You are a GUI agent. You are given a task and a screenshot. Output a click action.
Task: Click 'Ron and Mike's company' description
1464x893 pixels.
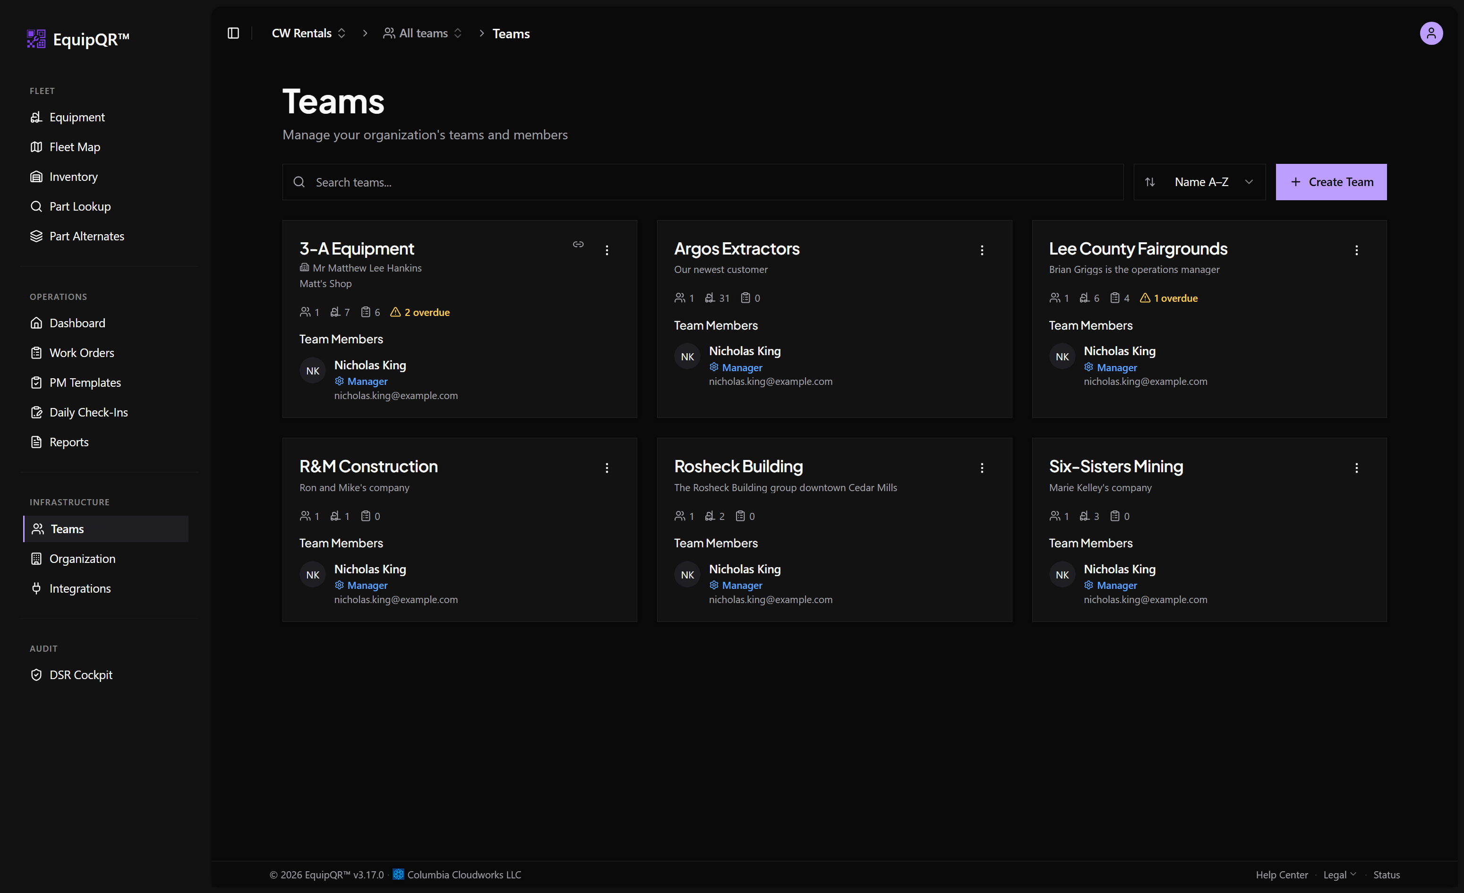(x=354, y=487)
